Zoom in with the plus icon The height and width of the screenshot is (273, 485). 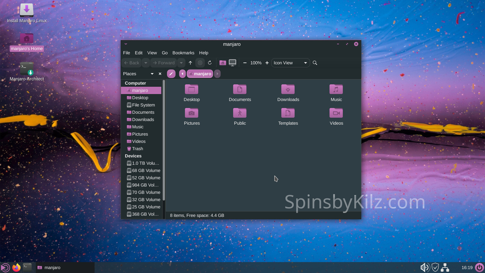[267, 63]
